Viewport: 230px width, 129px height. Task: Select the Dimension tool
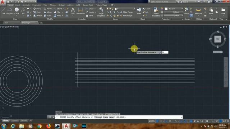click(80, 11)
